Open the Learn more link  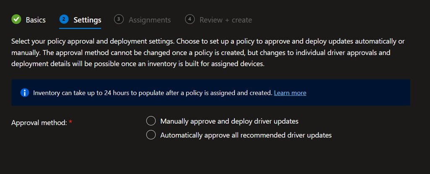[x=290, y=93]
